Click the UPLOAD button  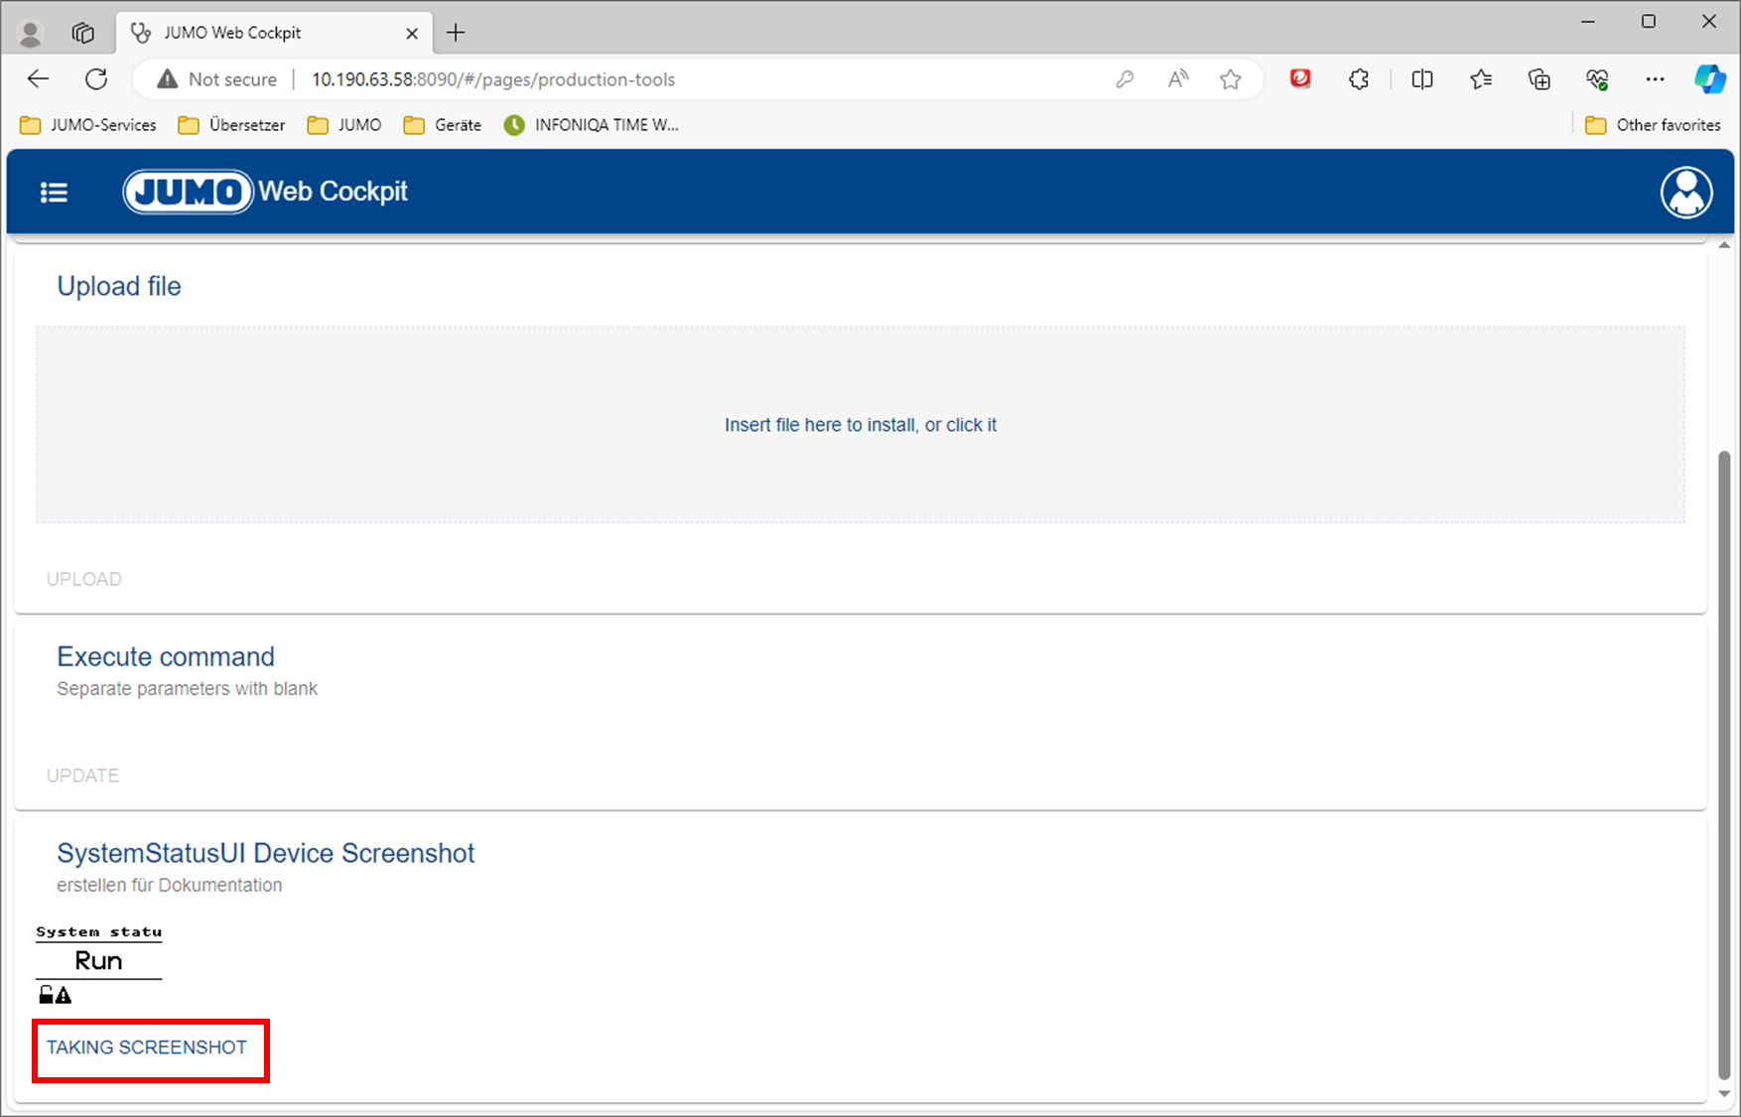coord(84,579)
